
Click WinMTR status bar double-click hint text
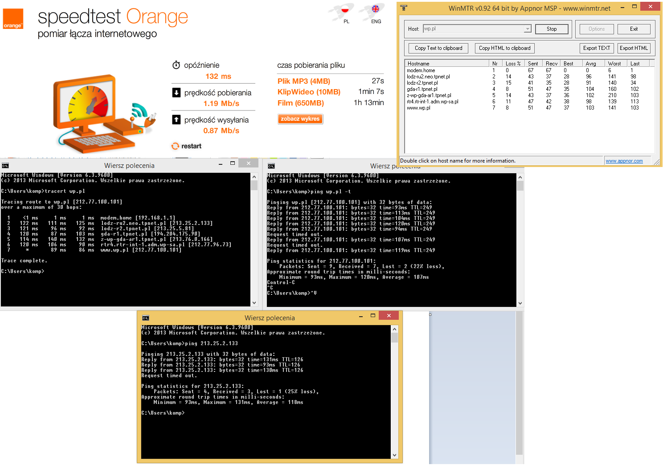[458, 161]
